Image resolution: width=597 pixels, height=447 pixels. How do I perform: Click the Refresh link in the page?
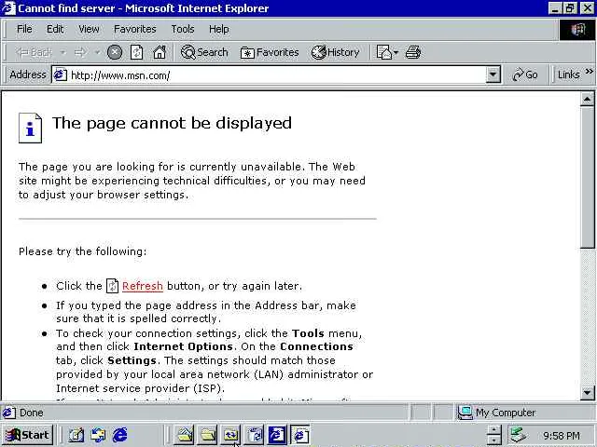[143, 286]
